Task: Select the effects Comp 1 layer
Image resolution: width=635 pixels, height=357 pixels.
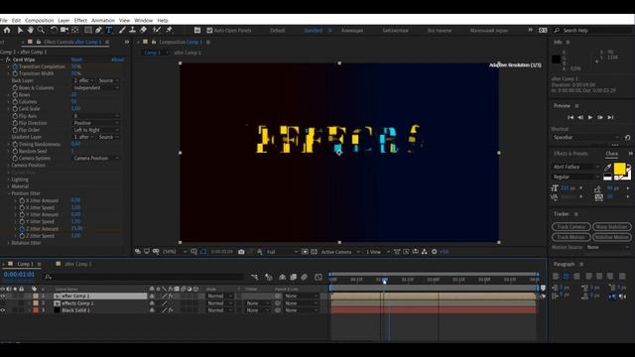Action: [77, 303]
